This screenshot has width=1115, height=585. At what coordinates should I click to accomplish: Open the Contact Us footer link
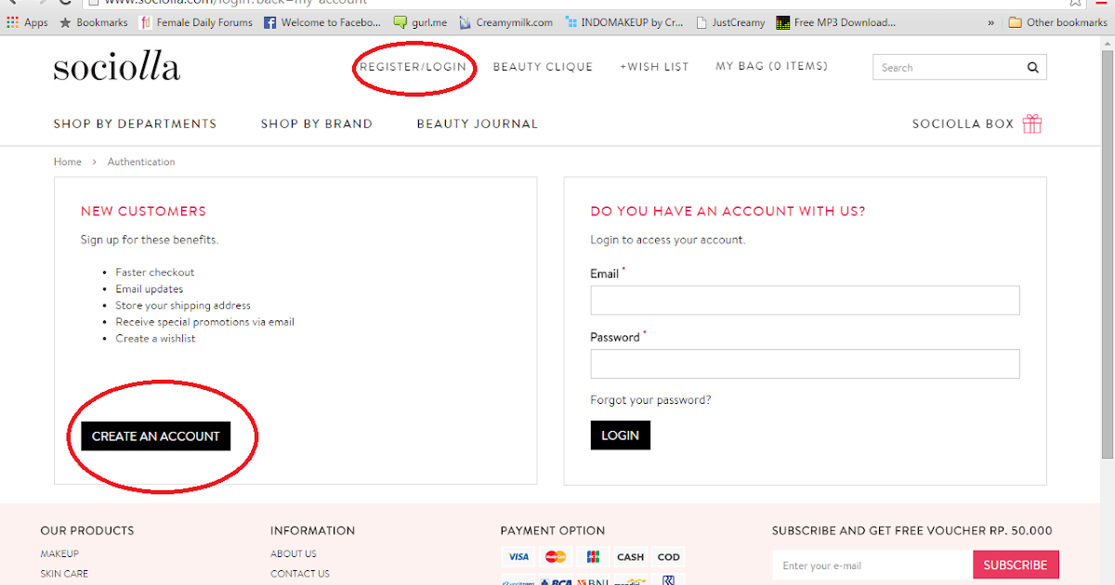(x=300, y=574)
